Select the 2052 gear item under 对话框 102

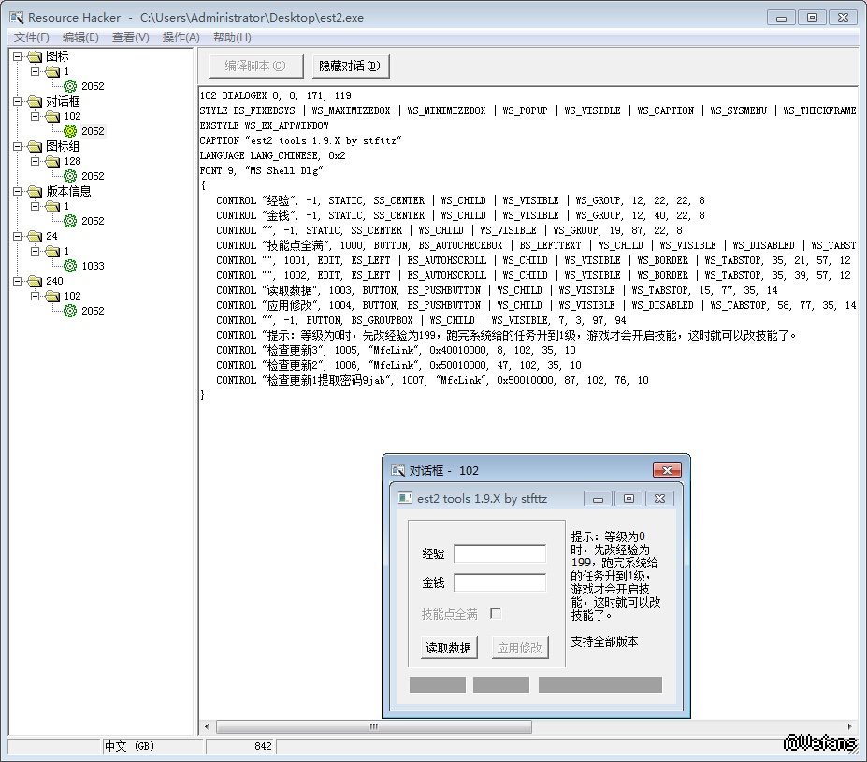(x=92, y=131)
